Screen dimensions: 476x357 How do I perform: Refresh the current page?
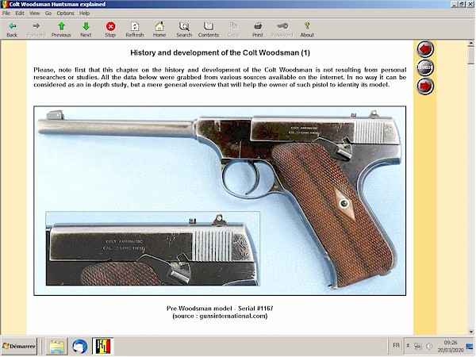(x=135, y=29)
